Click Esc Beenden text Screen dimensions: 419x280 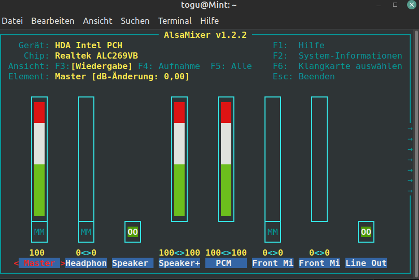[303, 76]
